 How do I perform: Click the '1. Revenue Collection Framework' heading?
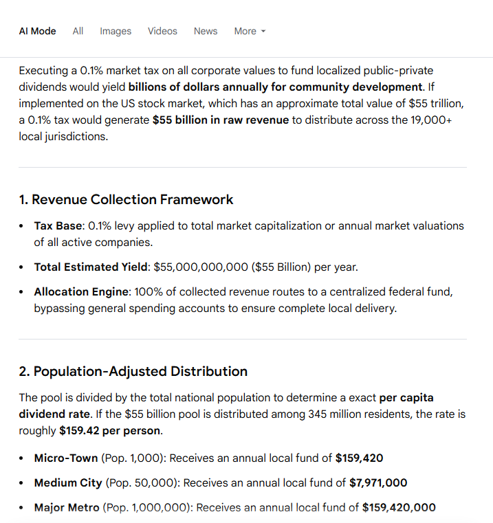(126, 199)
